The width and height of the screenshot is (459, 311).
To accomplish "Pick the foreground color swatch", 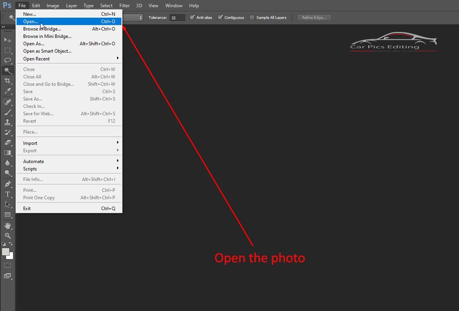I will pos(6,252).
